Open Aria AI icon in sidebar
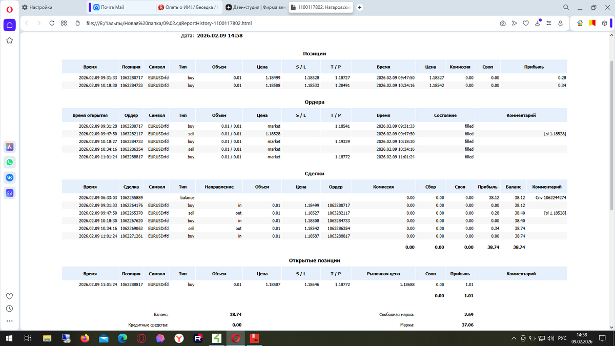 (9, 147)
